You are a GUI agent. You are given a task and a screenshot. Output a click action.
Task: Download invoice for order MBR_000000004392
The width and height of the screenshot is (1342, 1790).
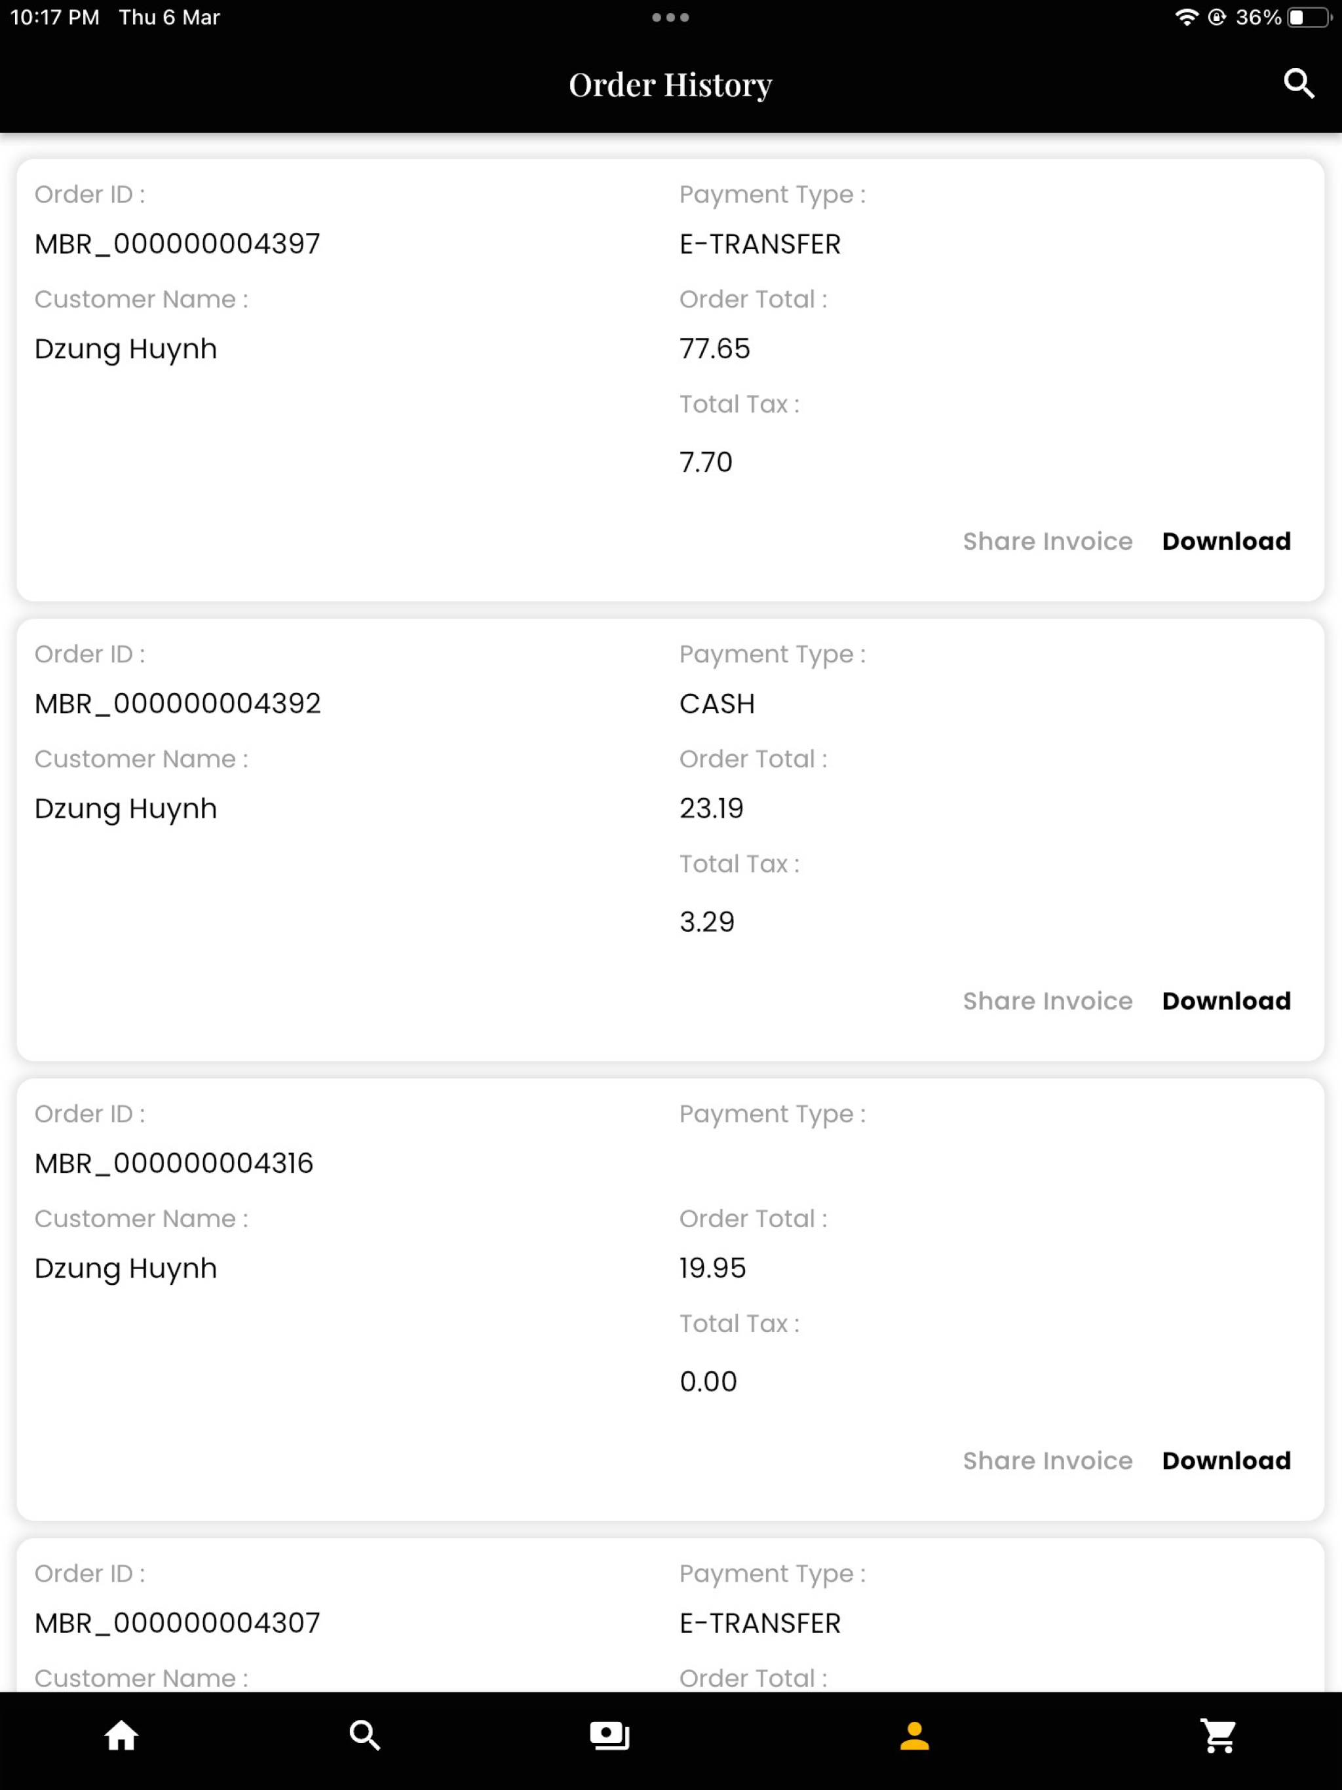[x=1226, y=1001]
